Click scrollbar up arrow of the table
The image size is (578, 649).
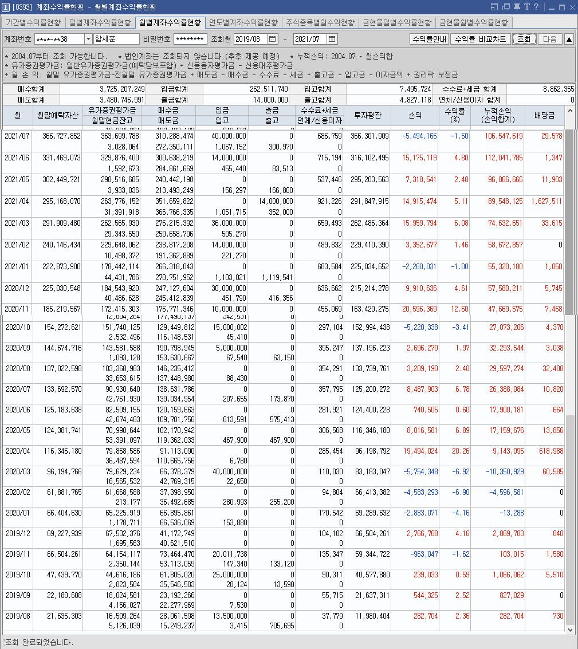pyautogui.click(x=570, y=111)
